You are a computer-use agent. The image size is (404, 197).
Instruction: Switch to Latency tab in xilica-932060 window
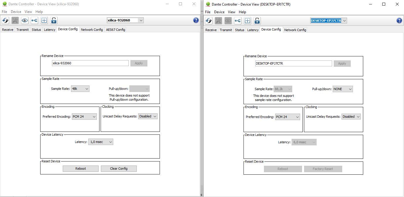coord(50,30)
